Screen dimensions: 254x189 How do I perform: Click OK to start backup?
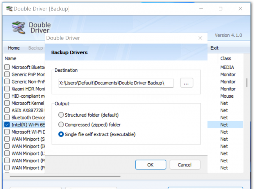tap(151, 165)
